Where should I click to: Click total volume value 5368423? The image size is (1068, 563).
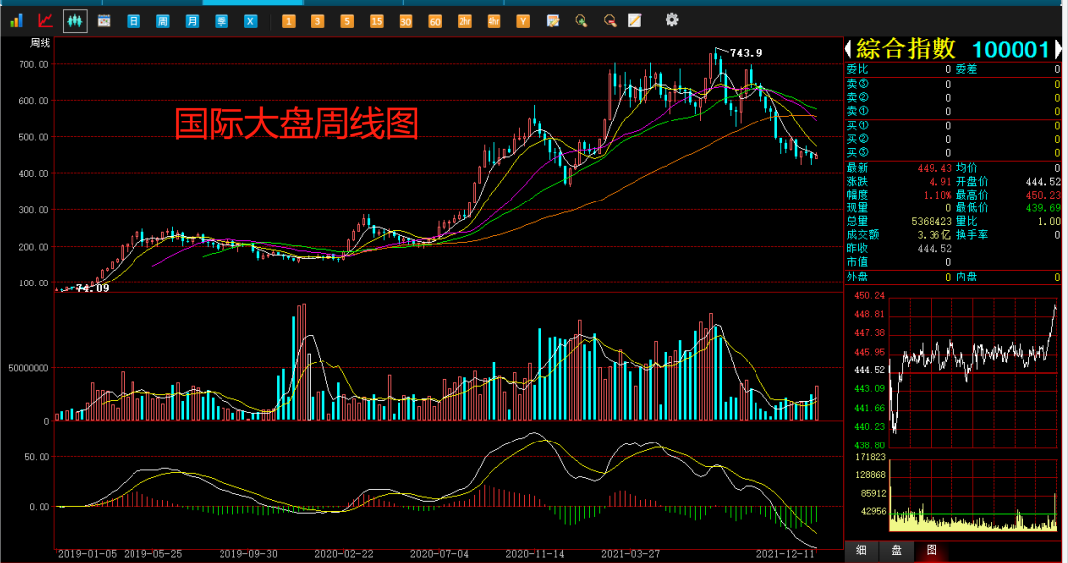(x=932, y=221)
